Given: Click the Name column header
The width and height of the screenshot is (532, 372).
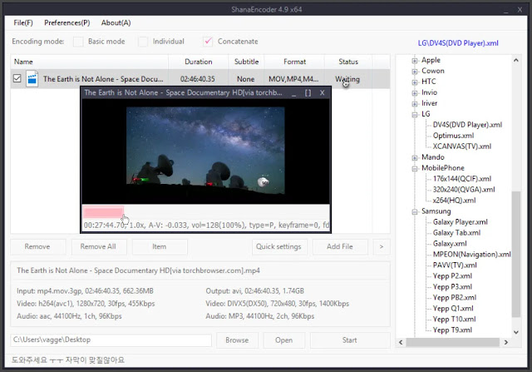Looking at the screenshot, I should [89, 62].
